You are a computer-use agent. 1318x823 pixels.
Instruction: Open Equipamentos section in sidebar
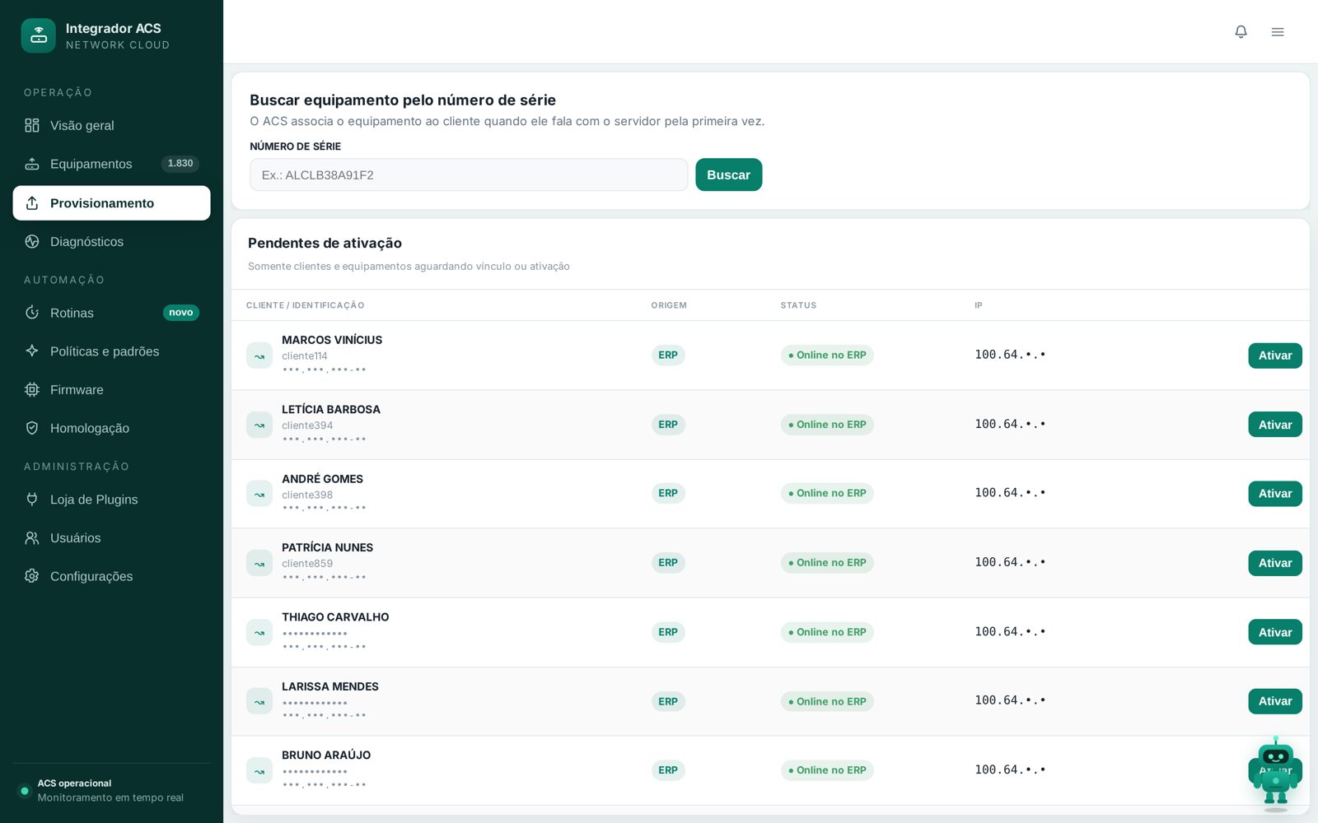click(x=111, y=164)
